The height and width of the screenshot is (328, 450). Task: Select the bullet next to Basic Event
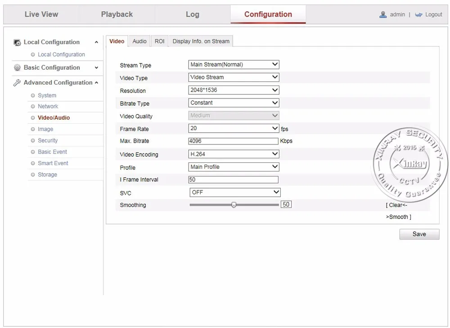coord(33,152)
